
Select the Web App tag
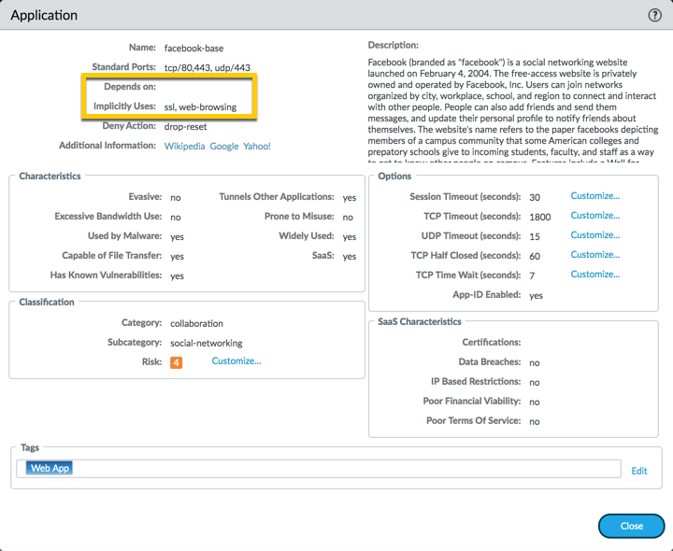[50, 468]
